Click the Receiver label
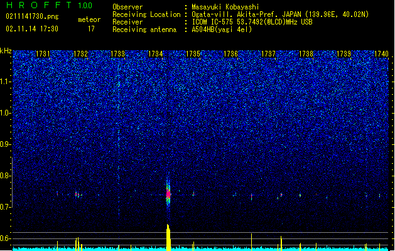 point(127,22)
